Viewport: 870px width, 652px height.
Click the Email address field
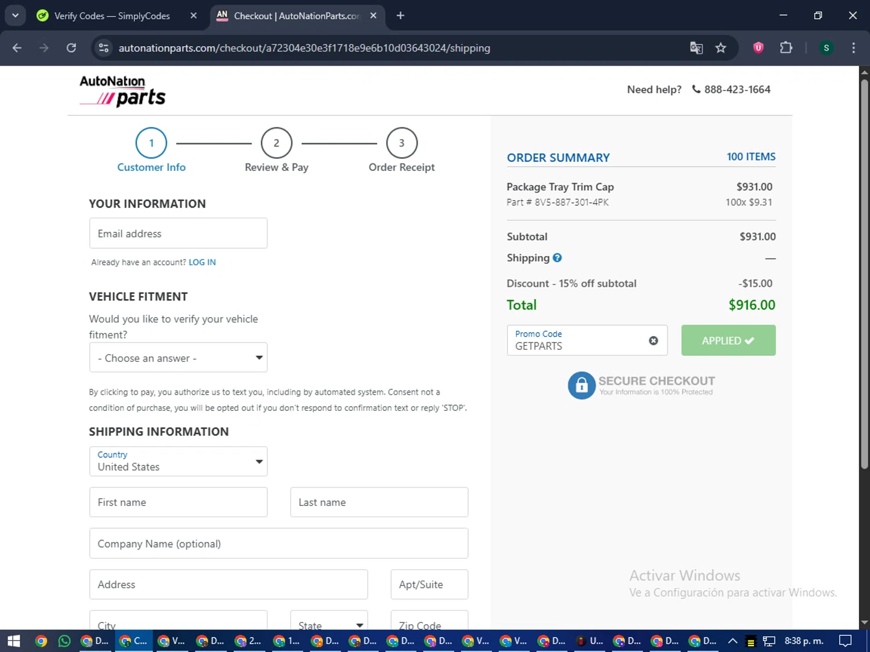click(178, 233)
